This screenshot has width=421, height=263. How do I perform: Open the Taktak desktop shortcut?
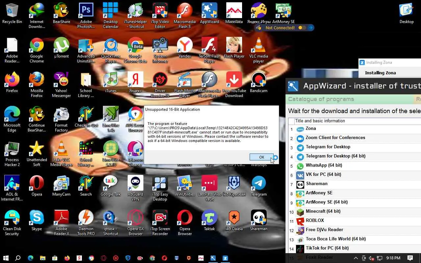(210, 221)
